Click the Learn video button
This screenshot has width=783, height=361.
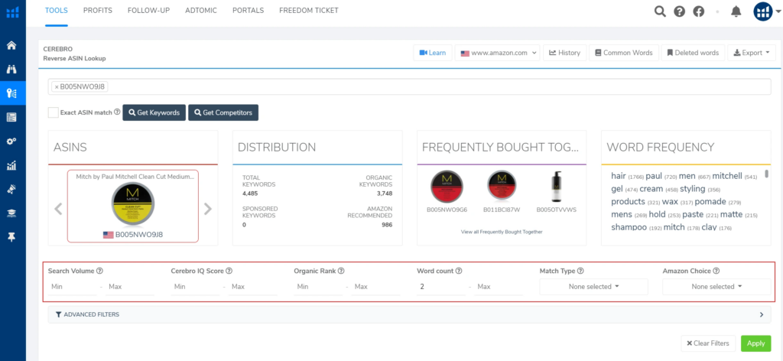click(x=433, y=53)
